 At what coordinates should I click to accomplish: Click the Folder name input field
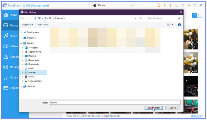[x=115, y=103]
